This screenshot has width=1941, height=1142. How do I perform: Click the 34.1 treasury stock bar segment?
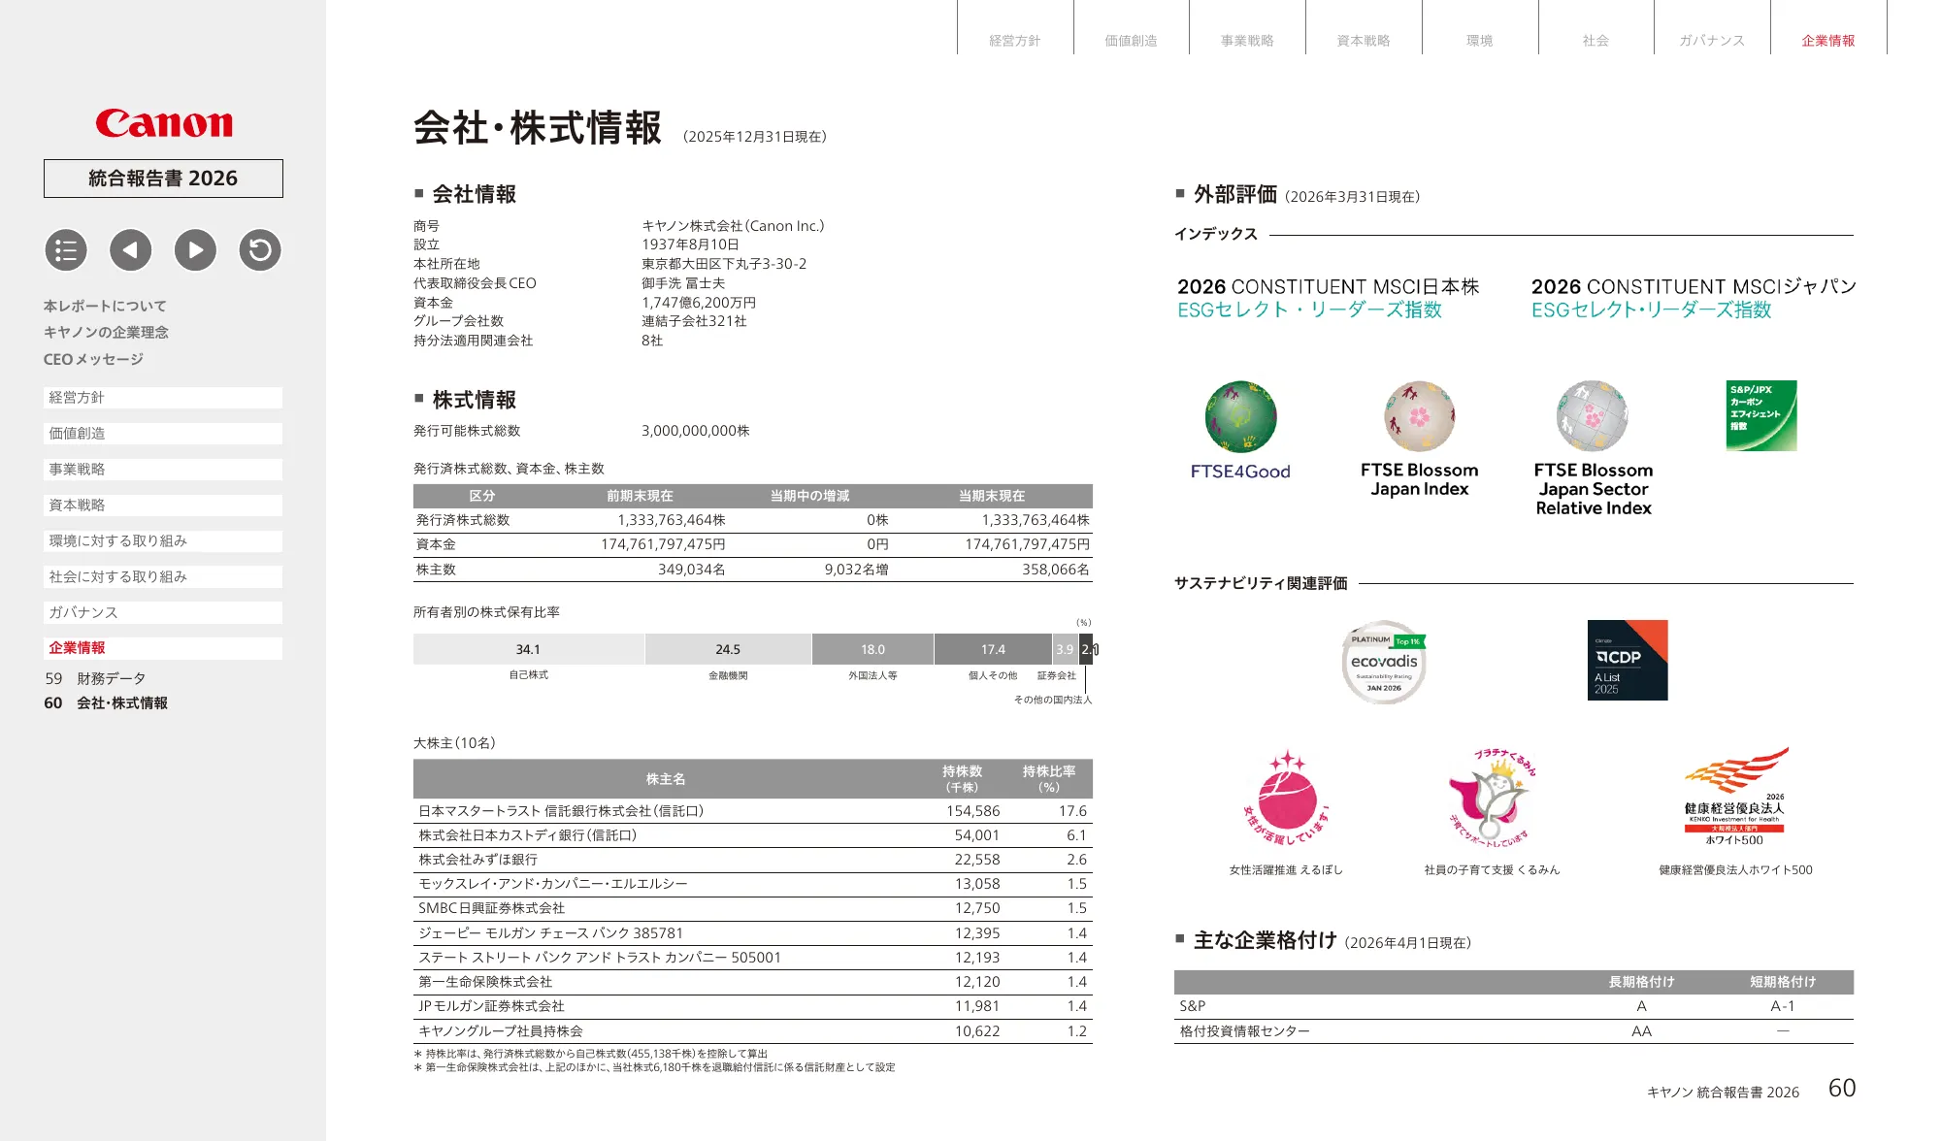(x=529, y=649)
